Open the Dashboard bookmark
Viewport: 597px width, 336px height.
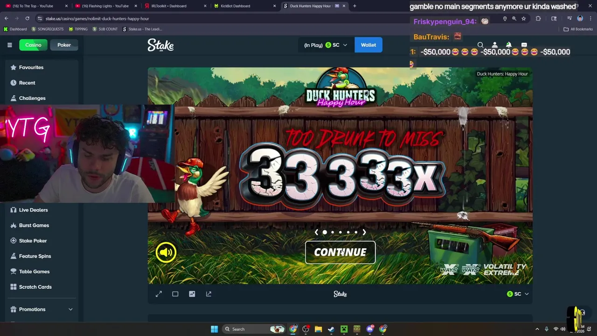[15, 29]
